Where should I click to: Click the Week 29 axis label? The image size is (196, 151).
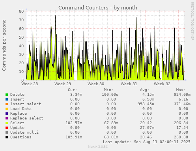pos(63,84)
